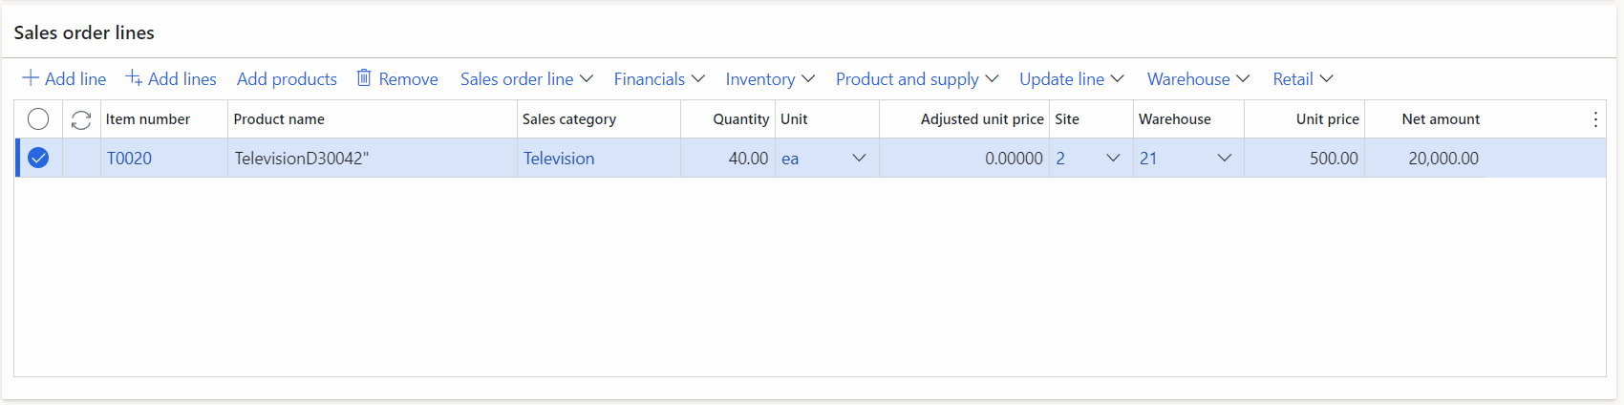Toggle the select-all rows circle
The image size is (1624, 405).
click(38, 119)
